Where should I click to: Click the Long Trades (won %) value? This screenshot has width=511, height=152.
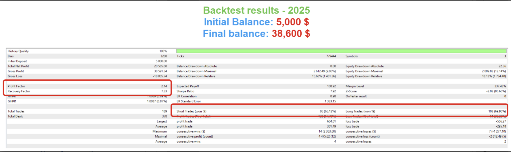click(497, 111)
